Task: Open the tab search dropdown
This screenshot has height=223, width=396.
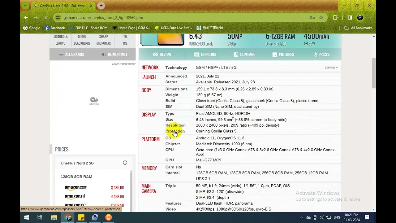Action: click(25, 6)
